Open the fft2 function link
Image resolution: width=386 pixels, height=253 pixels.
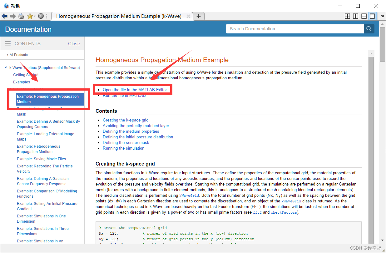257,212
